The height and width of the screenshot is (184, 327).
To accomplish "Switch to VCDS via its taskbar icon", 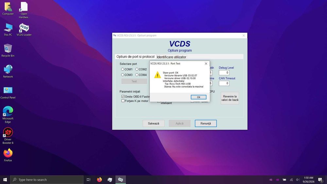I will tap(121, 180).
